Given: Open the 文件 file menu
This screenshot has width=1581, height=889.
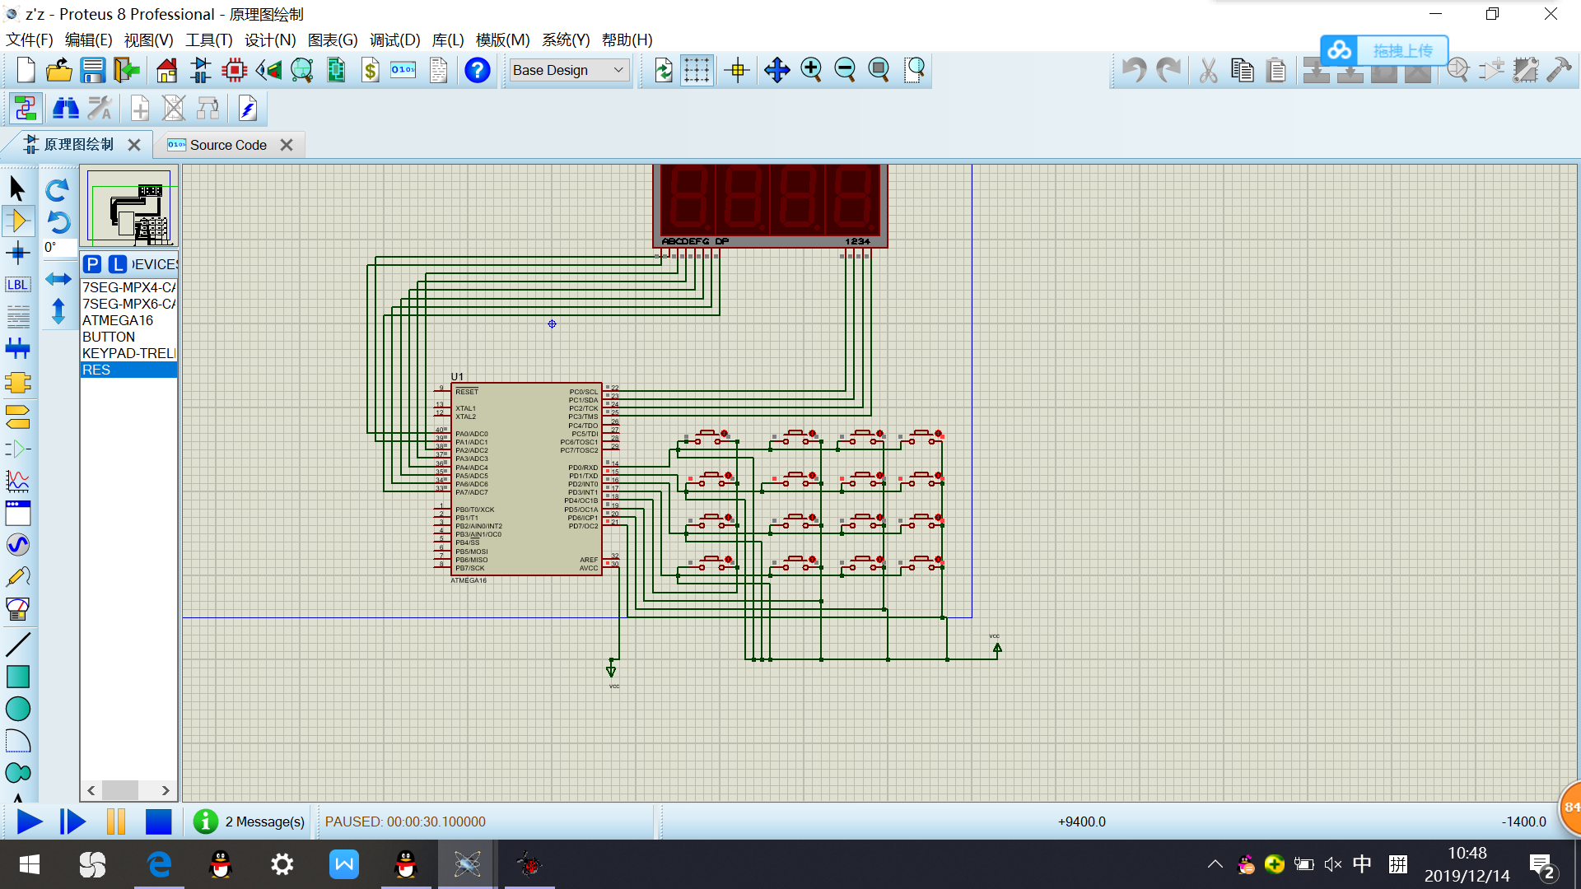Looking at the screenshot, I should tap(30, 40).
